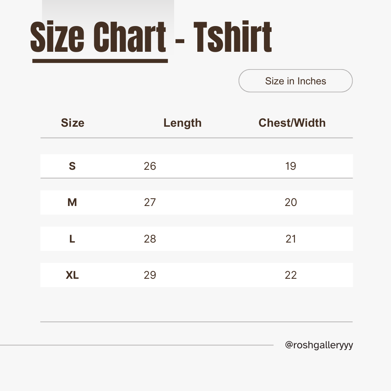Image resolution: width=391 pixels, height=391 pixels.
Task: Select the Size column header
Action: (72, 123)
